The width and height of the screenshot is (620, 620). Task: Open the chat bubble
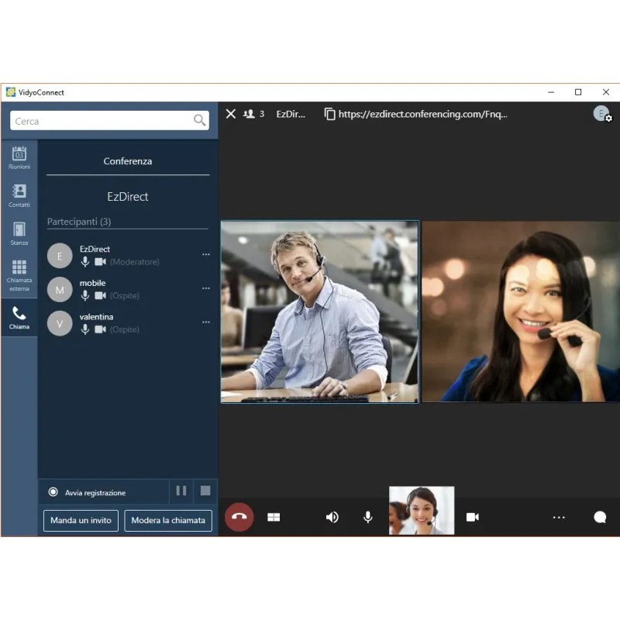pyautogui.click(x=600, y=517)
